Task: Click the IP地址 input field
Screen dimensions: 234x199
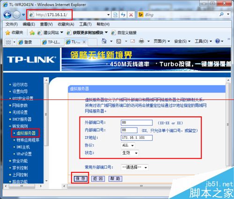Action: [137, 138]
